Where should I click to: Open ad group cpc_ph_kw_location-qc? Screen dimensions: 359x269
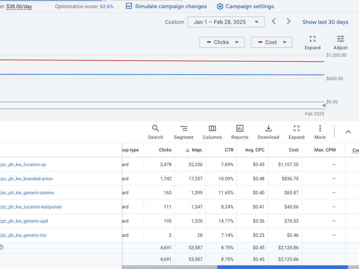pos(23,165)
